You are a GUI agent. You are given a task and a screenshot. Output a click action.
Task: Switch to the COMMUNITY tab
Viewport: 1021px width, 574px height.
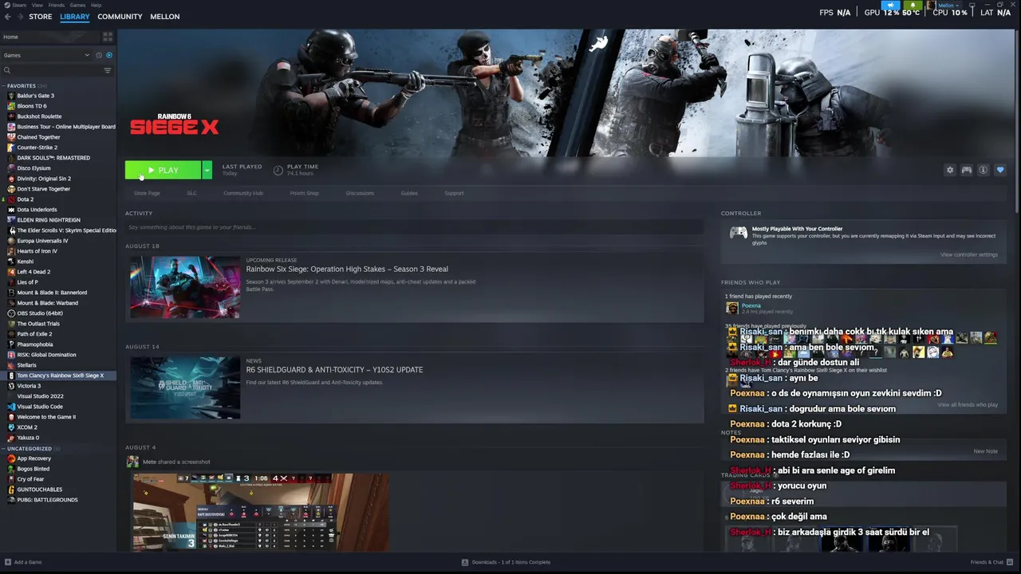pos(120,17)
